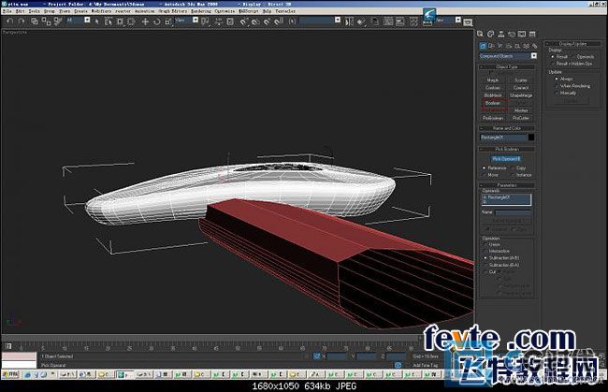
Task: Open the Motion command panel tab
Action: 512,34
